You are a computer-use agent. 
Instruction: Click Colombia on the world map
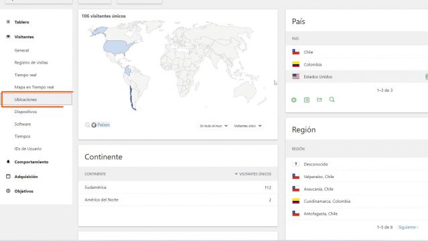click(x=128, y=70)
